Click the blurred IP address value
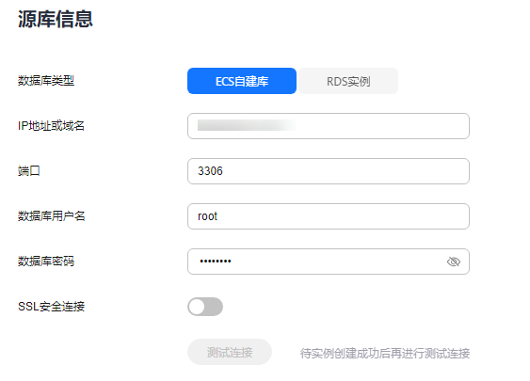The height and width of the screenshot is (381, 530). (x=247, y=125)
